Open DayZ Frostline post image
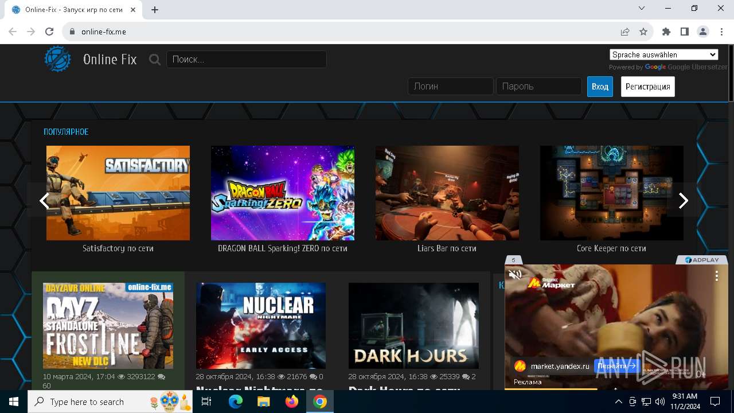Screen dimensions: 734x413 click(x=108, y=325)
